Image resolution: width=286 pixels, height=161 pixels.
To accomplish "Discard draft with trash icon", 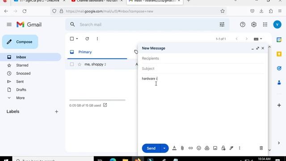I will coord(261,148).
